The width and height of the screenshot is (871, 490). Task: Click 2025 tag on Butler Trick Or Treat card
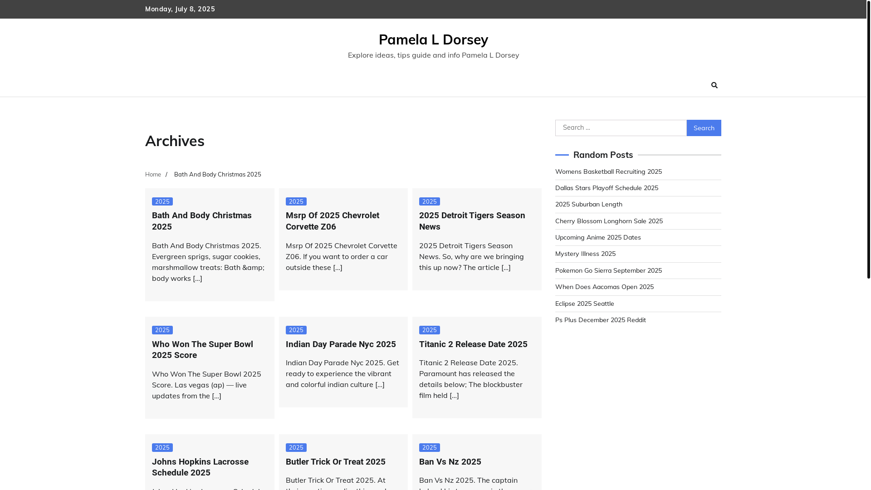(296, 448)
